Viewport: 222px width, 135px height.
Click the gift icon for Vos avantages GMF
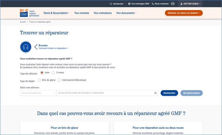point(129,4)
